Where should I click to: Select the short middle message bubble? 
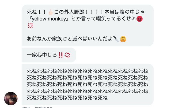49,55
